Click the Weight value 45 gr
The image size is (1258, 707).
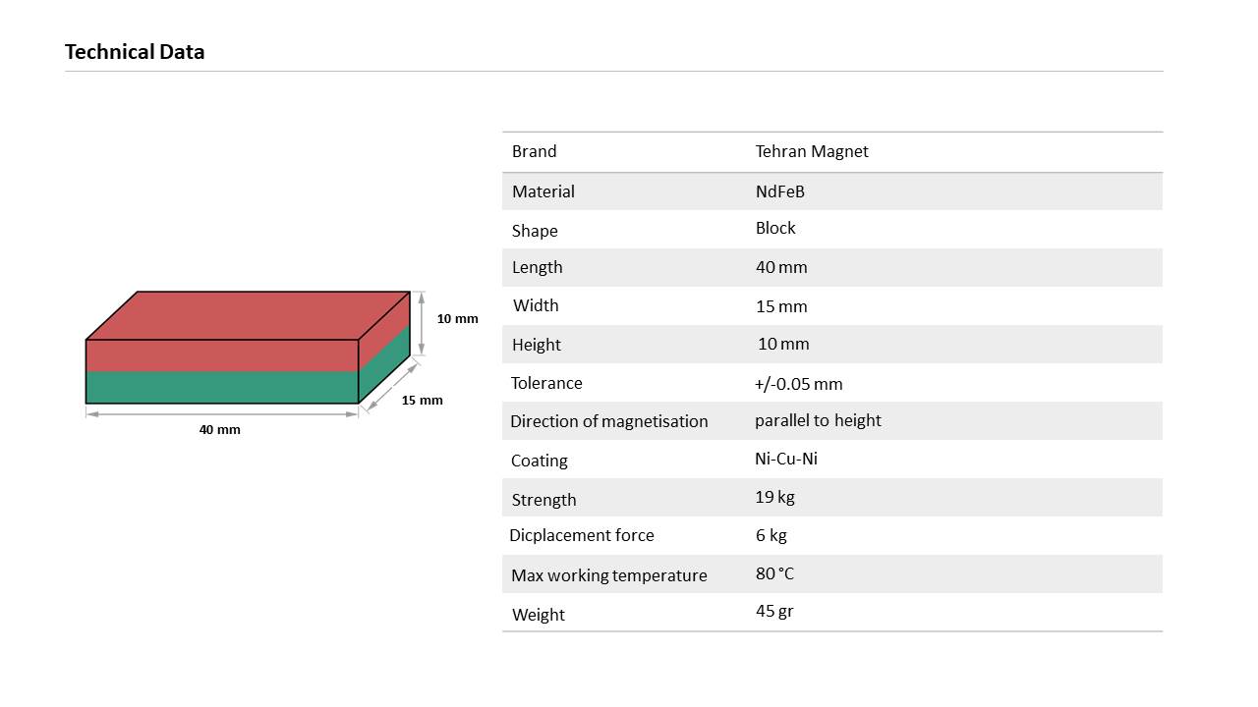[x=774, y=611]
